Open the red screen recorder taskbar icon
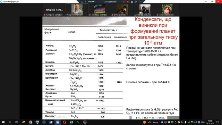The width and height of the screenshot is (222, 125). (85, 122)
